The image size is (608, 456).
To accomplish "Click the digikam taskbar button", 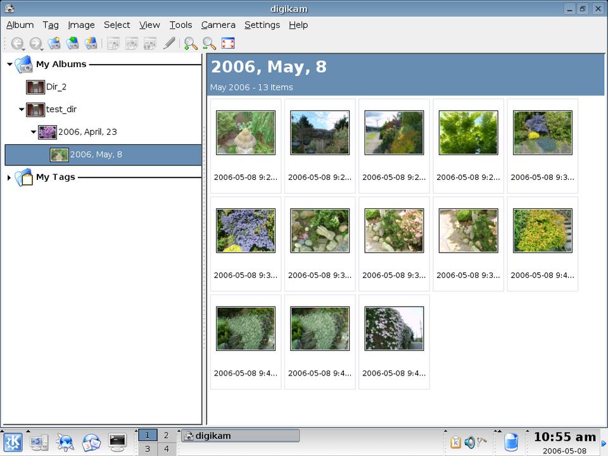I will (241, 436).
